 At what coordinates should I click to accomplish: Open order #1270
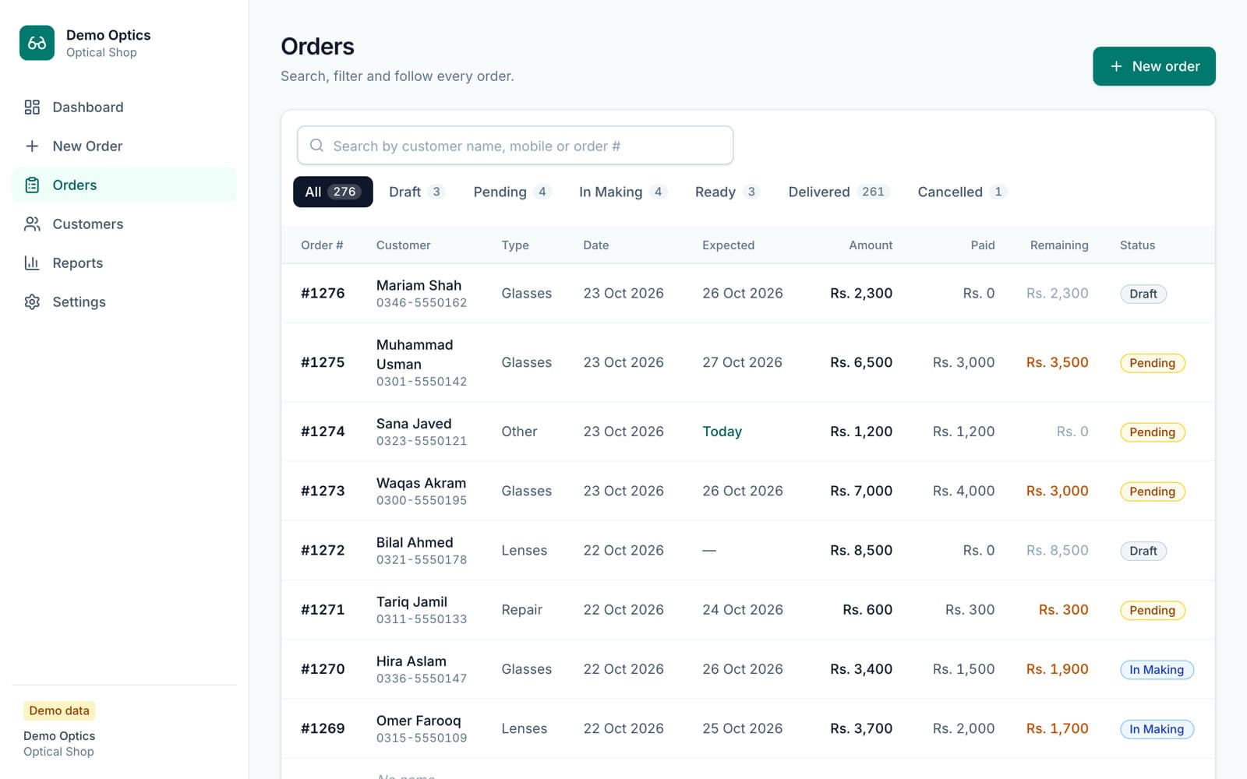747,669
